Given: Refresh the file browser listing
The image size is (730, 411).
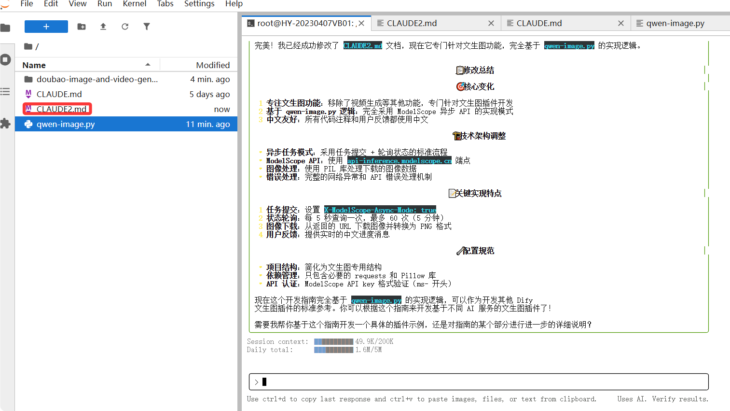Looking at the screenshot, I should pyautogui.click(x=124, y=27).
